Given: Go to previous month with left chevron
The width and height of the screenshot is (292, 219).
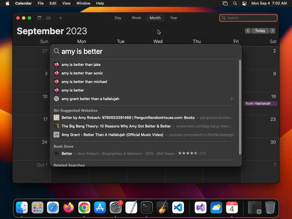Looking at the screenshot, I should pyautogui.click(x=248, y=31).
